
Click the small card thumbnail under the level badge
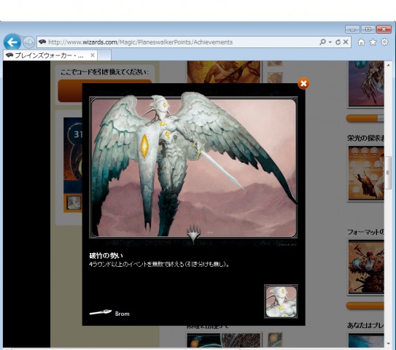pyautogui.click(x=74, y=203)
